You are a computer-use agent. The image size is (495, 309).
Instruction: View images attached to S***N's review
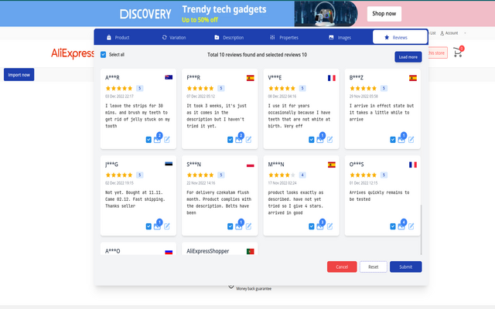[x=238, y=226]
